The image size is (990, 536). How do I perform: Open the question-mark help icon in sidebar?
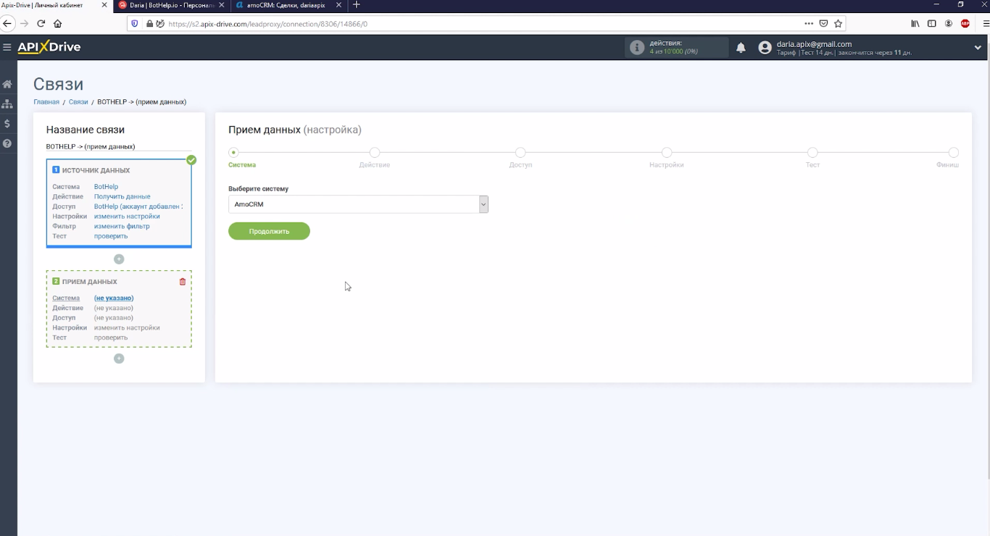(x=7, y=143)
